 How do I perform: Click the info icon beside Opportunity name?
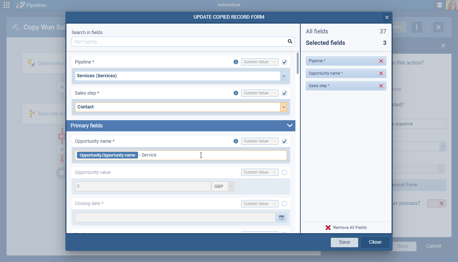click(236, 141)
